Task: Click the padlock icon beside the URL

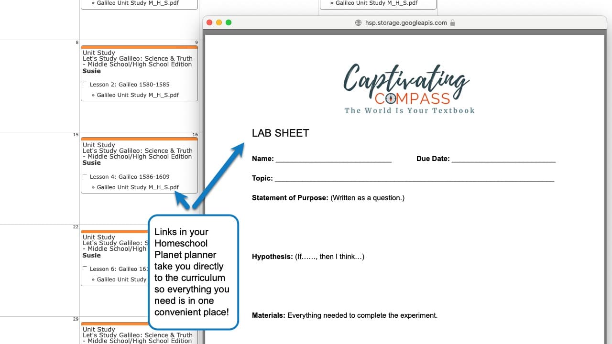Action: click(453, 22)
